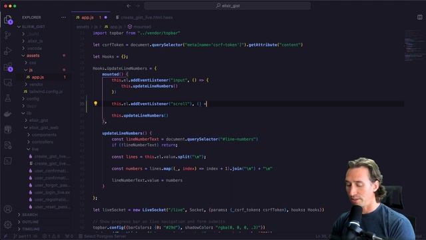This screenshot has height=240, width=426.
Task: Click the 'let liveSocket = new LiveSocket' line
Action: click(208, 210)
